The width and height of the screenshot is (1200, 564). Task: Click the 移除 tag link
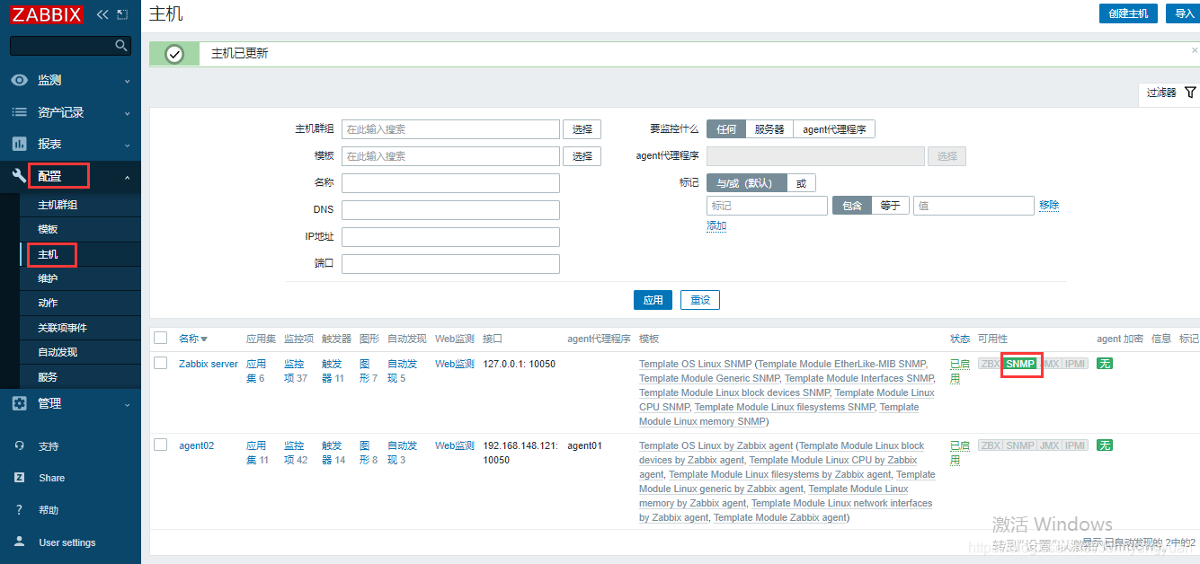pos(1049,206)
